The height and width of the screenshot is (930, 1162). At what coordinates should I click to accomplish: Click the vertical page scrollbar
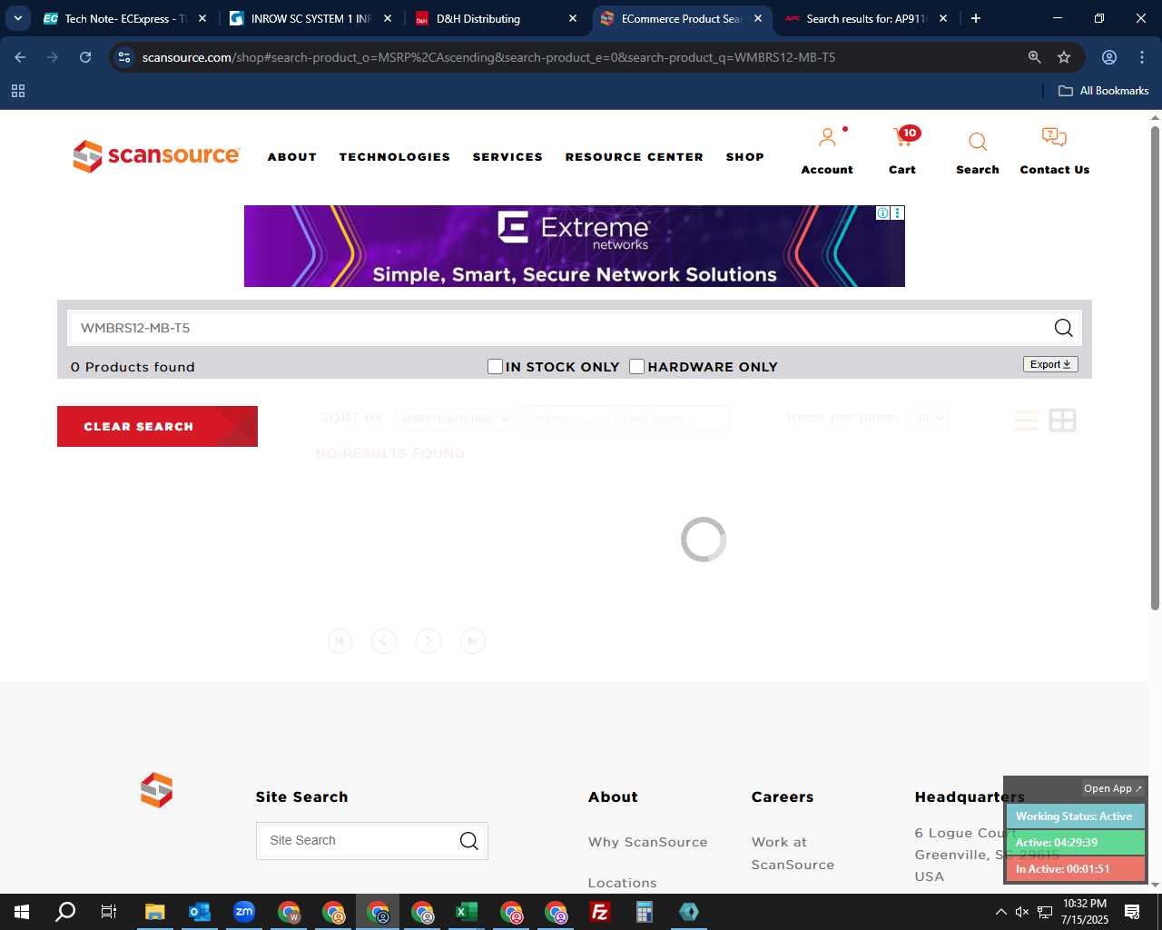tap(1155, 368)
